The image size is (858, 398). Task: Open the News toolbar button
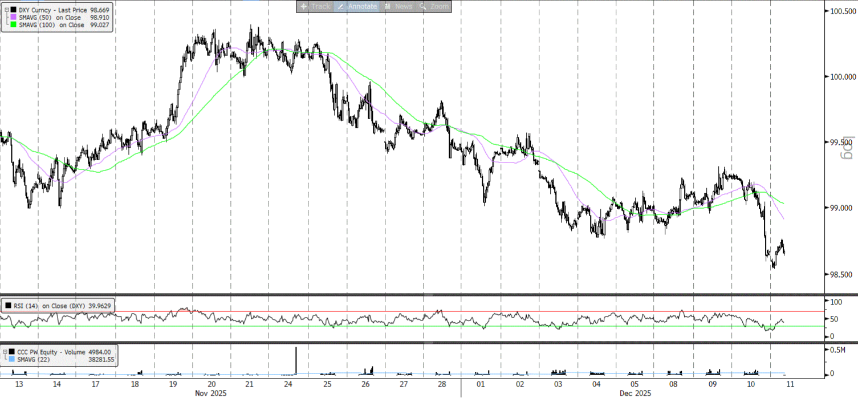(x=388, y=6)
